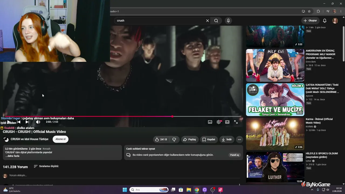Click the taskbar Ara search box
This screenshot has width=345, height=194.
point(149,190)
